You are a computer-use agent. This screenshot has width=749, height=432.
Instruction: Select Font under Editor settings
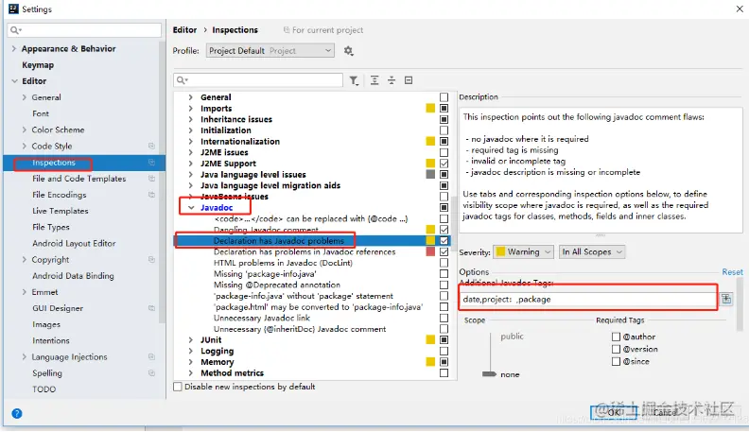(41, 113)
